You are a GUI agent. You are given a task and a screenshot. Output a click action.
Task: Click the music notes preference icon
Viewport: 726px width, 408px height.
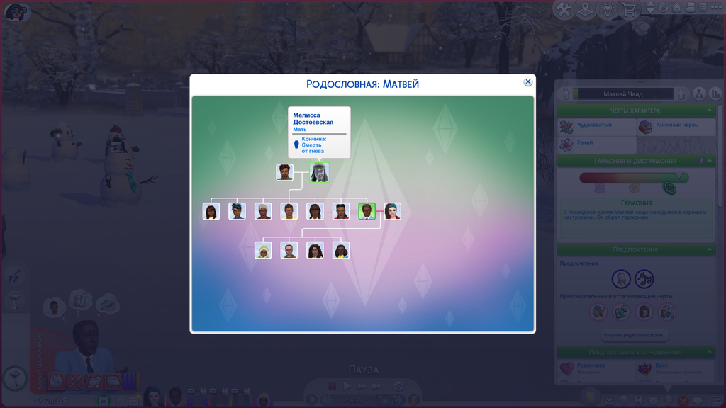[644, 279]
